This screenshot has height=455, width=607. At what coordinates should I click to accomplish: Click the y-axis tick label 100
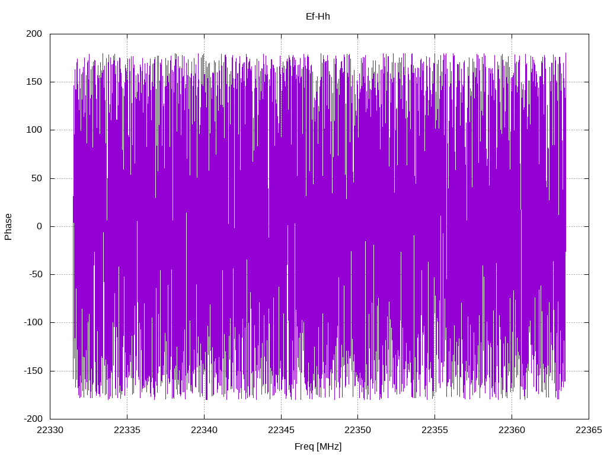(x=34, y=130)
